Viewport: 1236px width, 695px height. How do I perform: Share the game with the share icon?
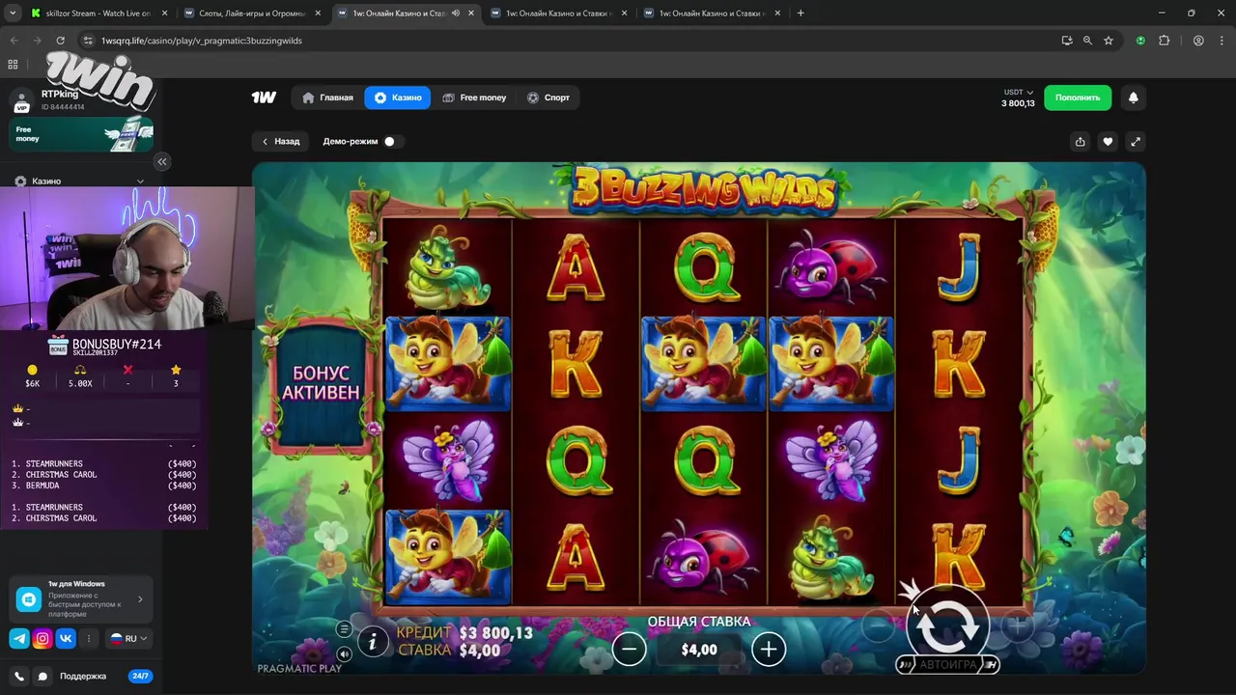[x=1080, y=141]
